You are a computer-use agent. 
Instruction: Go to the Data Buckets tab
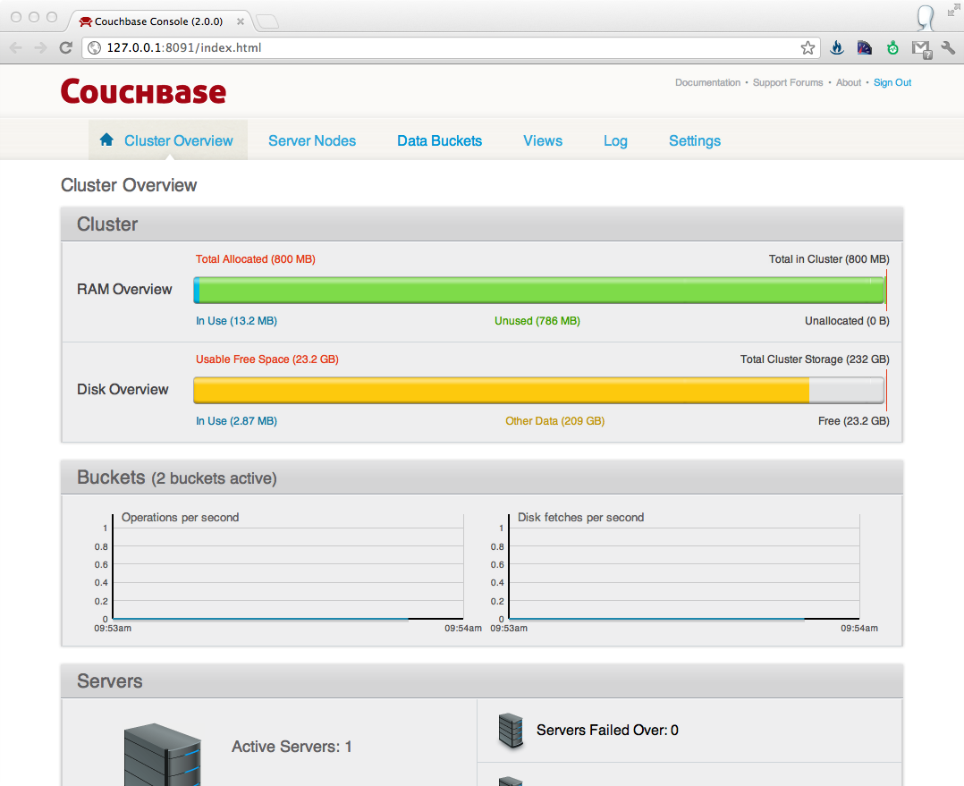pos(440,140)
